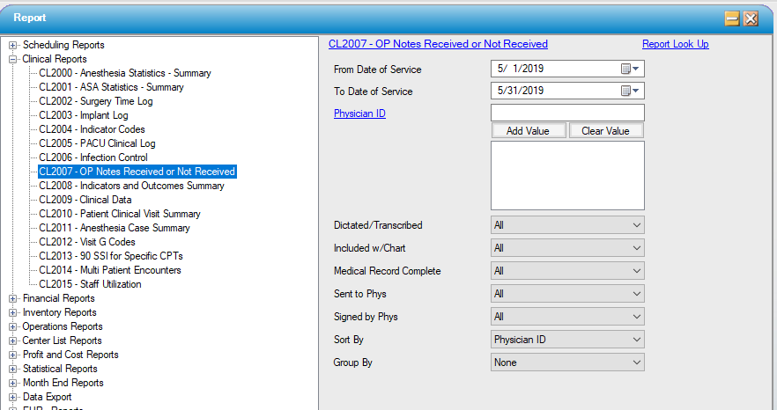The width and height of the screenshot is (777, 410).
Task: Minimize the Report window
Action: pyautogui.click(x=732, y=18)
